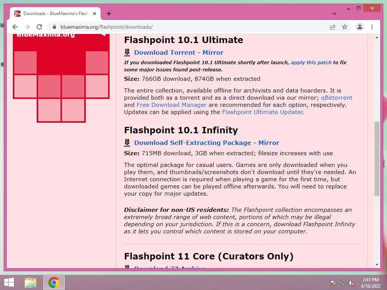The image size is (387, 290).
Task: Click Chrome icon in the taskbar
Action: pos(54,282)
